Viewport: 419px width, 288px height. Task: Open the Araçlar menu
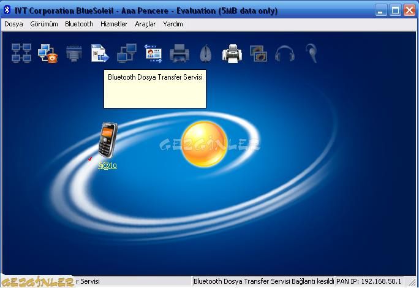tap(145, 24)
